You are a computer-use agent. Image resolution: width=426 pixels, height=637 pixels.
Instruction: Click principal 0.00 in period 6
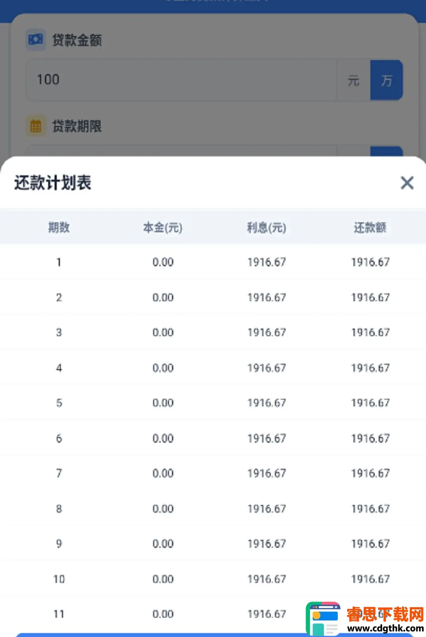163,438
